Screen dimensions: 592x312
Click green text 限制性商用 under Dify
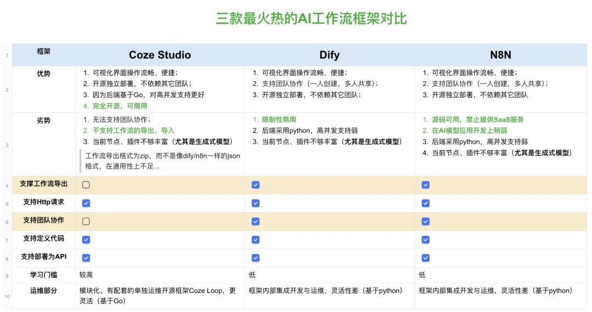coord(279,120)
